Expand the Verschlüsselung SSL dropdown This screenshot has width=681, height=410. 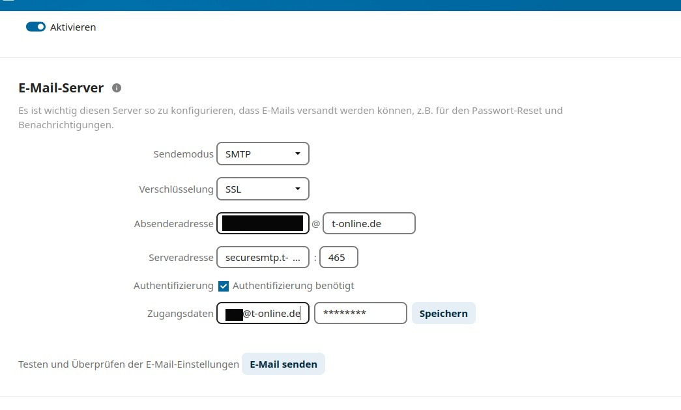pos(263,189)
